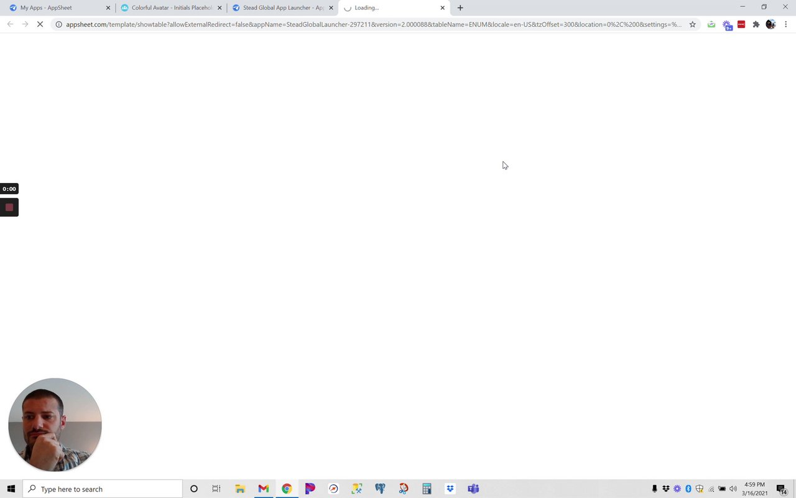Open the purple P app on taskbar
796x498 pixels.
pyautogui.click(x=310, y=489)
